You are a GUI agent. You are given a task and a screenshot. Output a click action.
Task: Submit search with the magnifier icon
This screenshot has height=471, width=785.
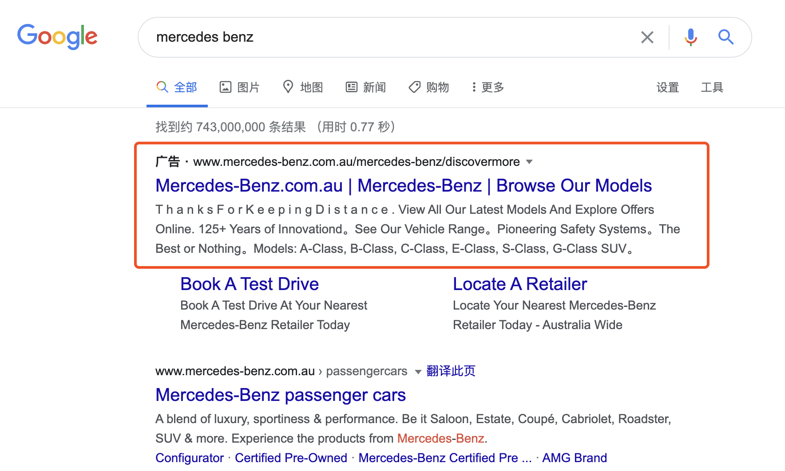(x=726, y=37)
